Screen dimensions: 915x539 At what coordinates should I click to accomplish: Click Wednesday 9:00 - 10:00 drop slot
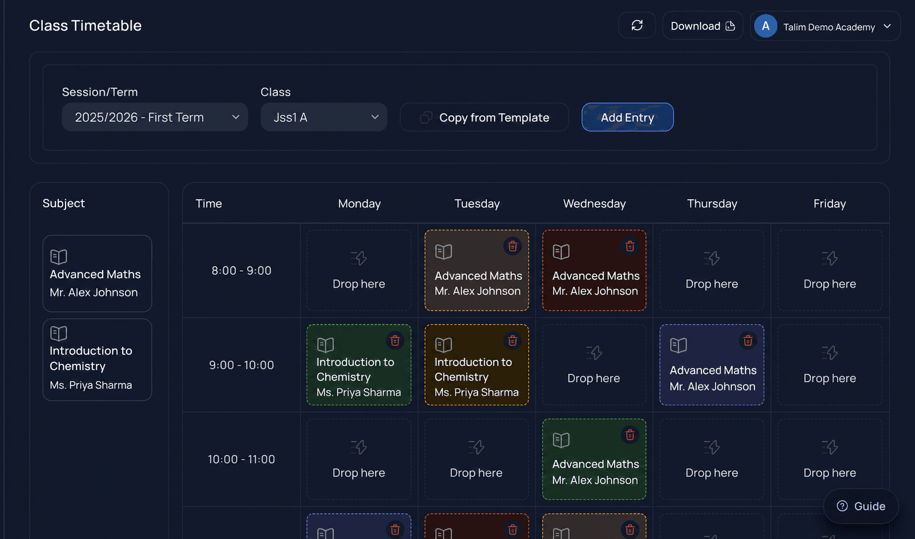point(594,365)
